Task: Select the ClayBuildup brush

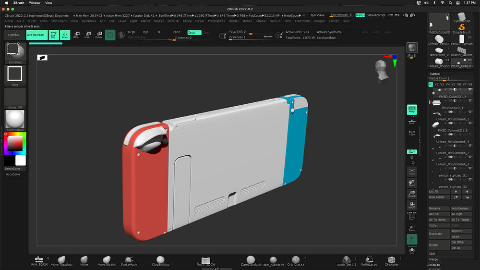Action: click(160, 261)
